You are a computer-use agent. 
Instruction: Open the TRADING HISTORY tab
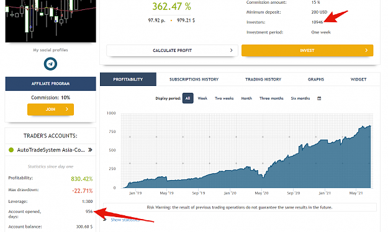coord(263,79)
